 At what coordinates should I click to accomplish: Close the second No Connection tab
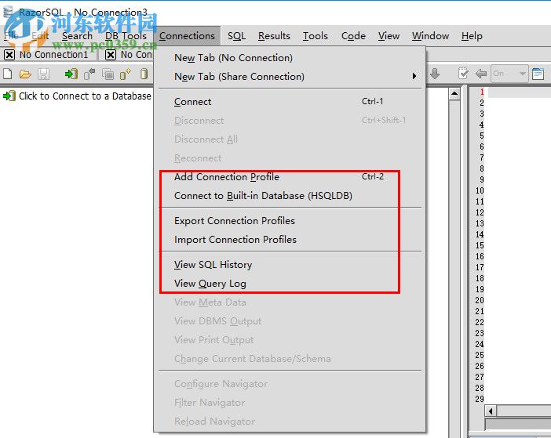(x=111, y=55)
